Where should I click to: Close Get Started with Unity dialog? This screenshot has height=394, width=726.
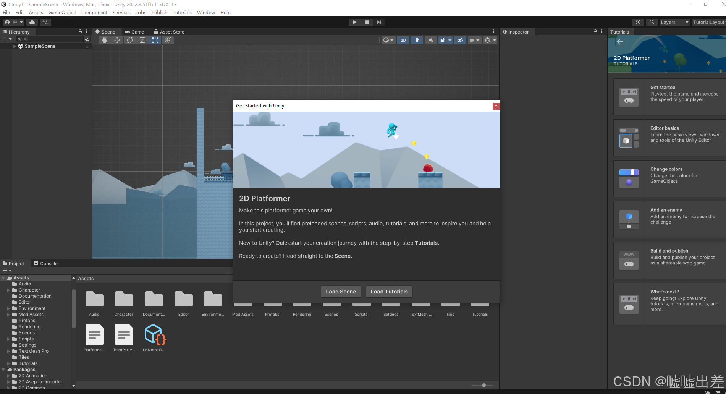496,106
